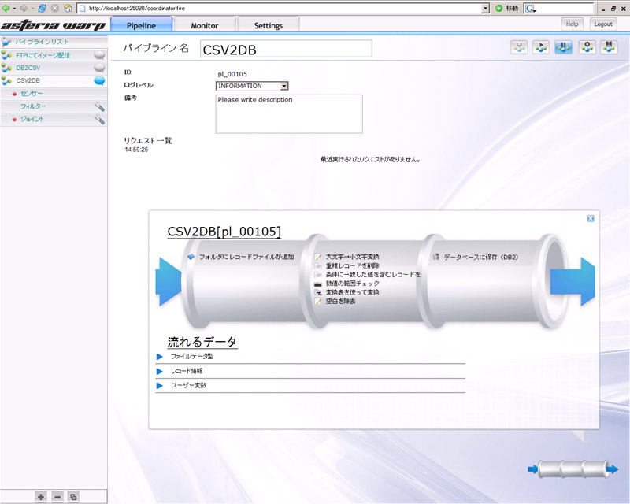Select the FTPにてイメージ配信 pipeline
This screenshot has height=504, width=630.
[43, 55]
